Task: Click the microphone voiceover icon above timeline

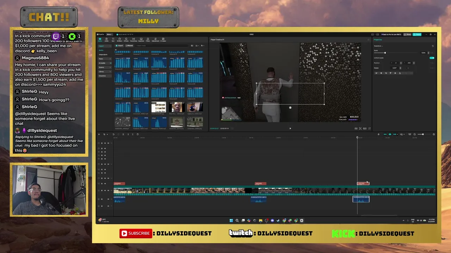Action: [x=378, y=134]
